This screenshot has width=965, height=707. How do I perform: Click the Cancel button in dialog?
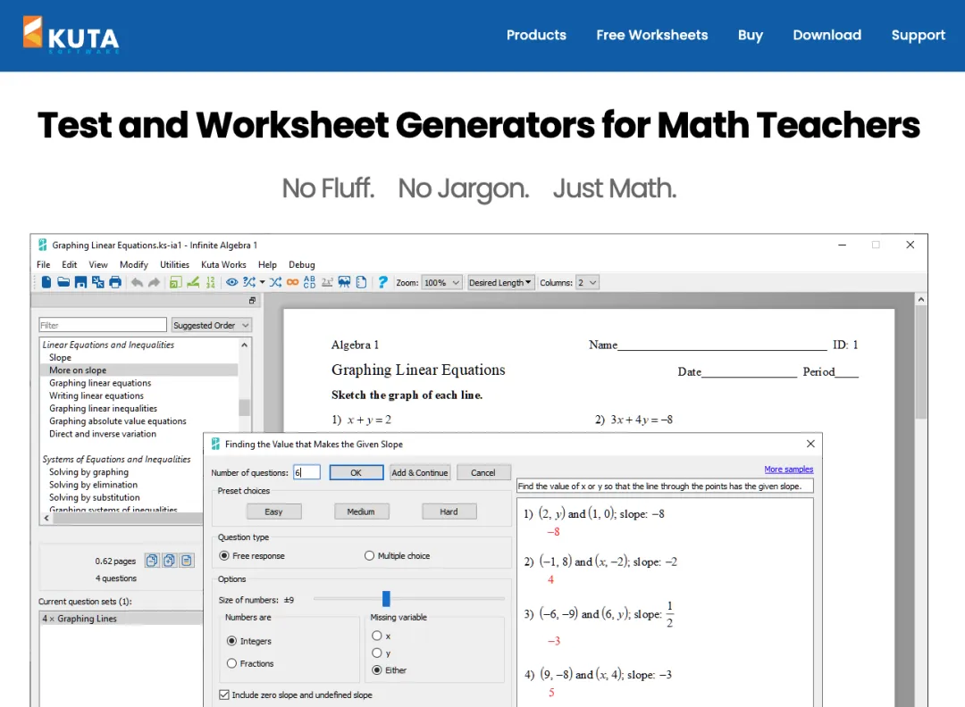point(483,472)
